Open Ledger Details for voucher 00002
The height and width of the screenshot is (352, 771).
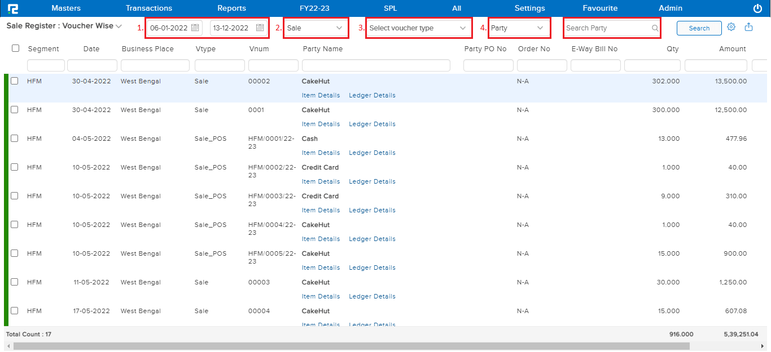coord(372,95)
